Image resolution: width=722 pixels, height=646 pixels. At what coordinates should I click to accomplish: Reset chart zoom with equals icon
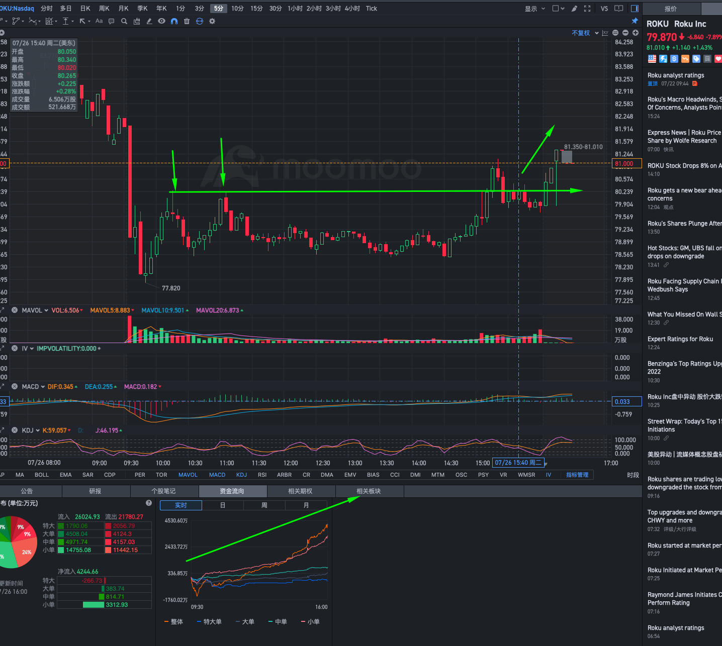615,33
